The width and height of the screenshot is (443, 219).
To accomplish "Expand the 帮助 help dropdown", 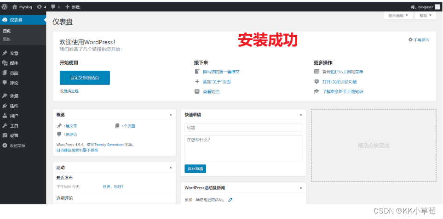I will click(x=426, y=16).
